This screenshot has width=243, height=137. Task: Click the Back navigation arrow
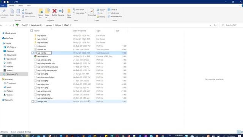2,25
